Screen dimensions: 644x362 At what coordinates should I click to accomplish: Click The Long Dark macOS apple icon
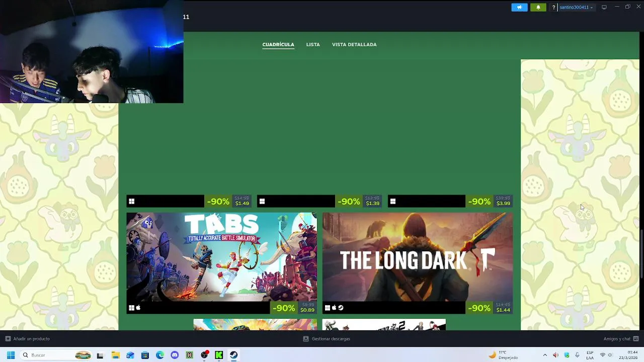[x=334, y=308]
